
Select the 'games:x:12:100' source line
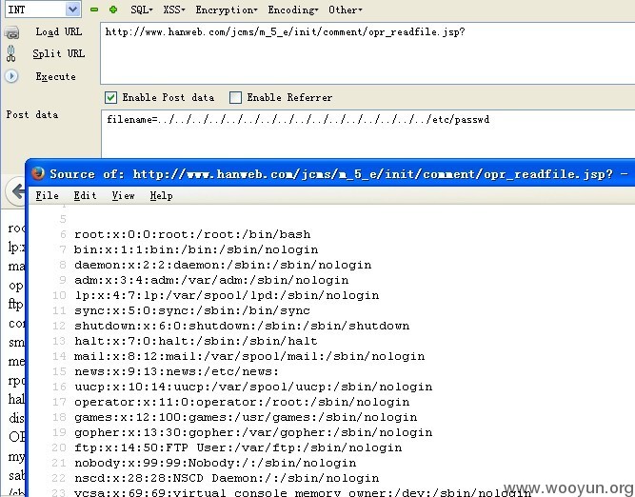click(246, 417)
